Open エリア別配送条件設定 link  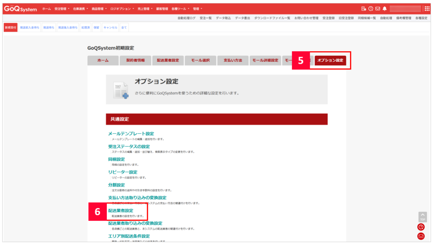coord(129,236)
